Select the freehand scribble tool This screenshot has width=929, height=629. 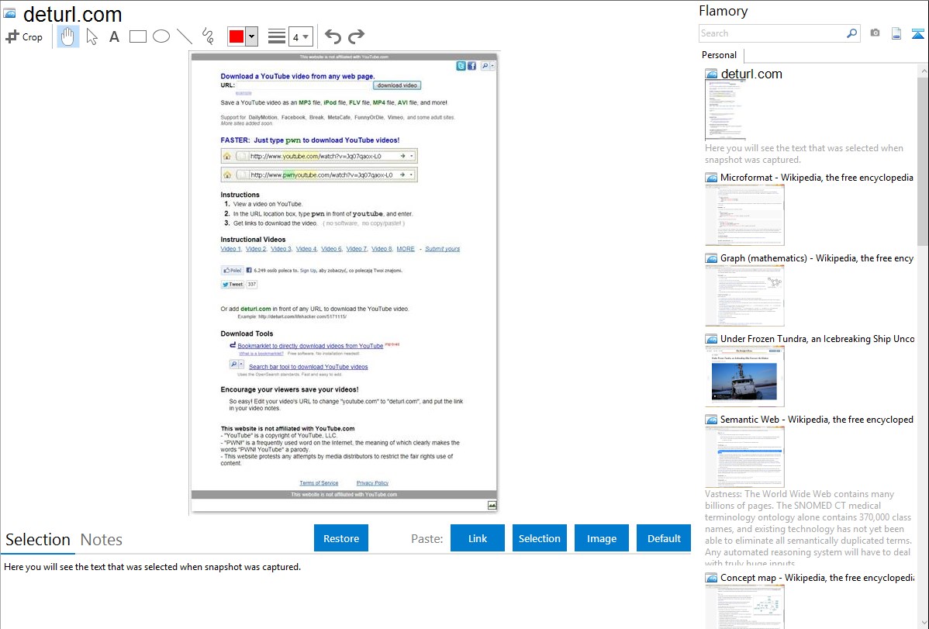[208, 36]
